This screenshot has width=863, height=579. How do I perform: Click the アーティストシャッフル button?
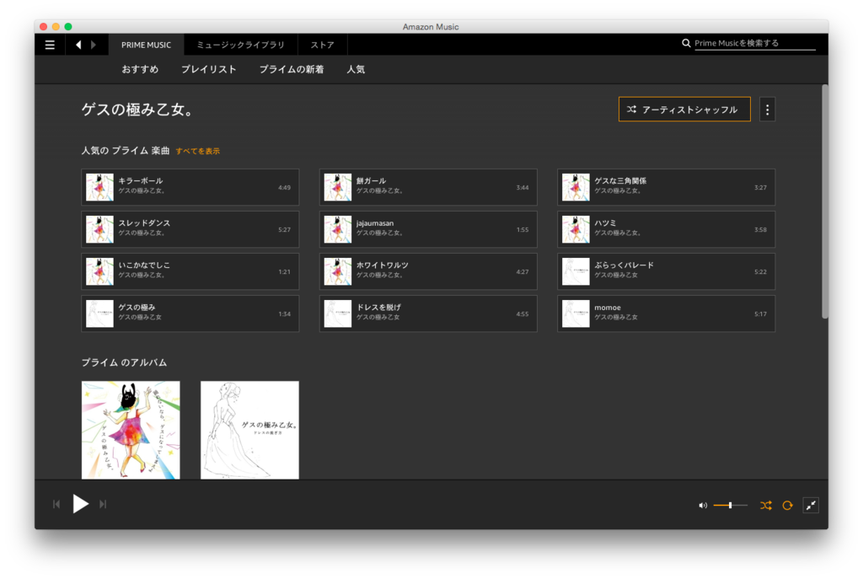pos(684,110)
